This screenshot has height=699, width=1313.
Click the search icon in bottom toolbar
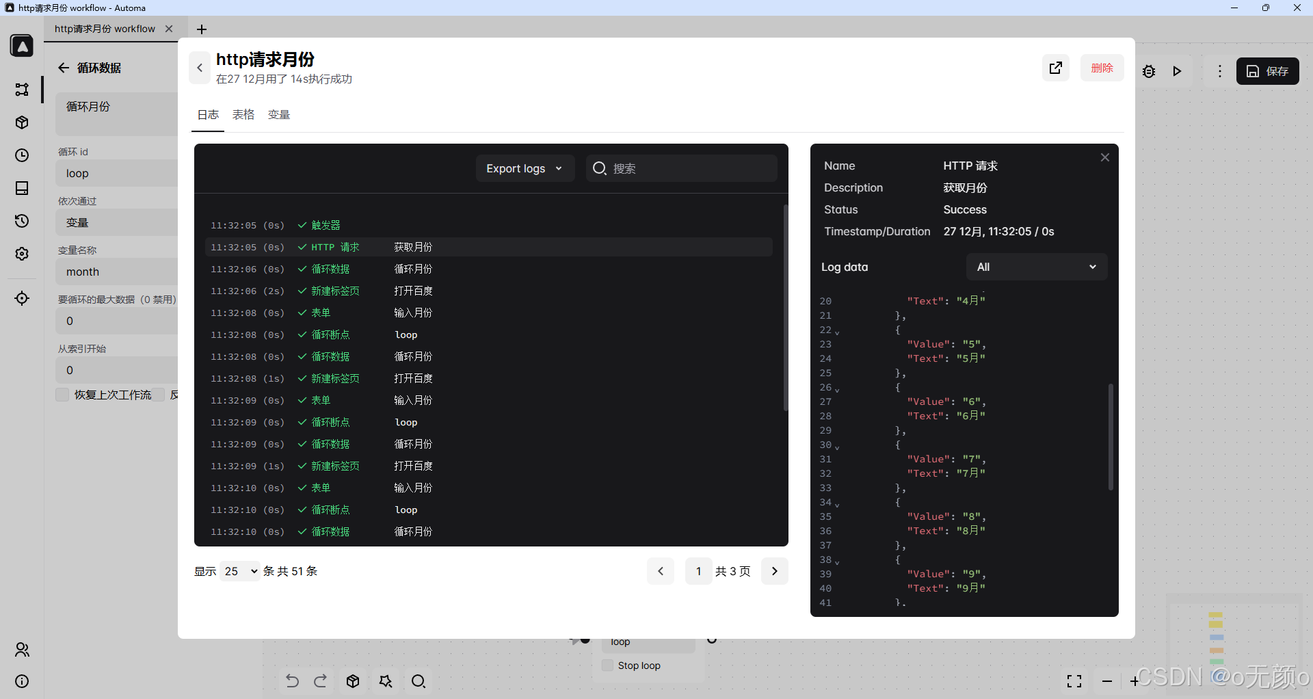click(x=419, y=681)
